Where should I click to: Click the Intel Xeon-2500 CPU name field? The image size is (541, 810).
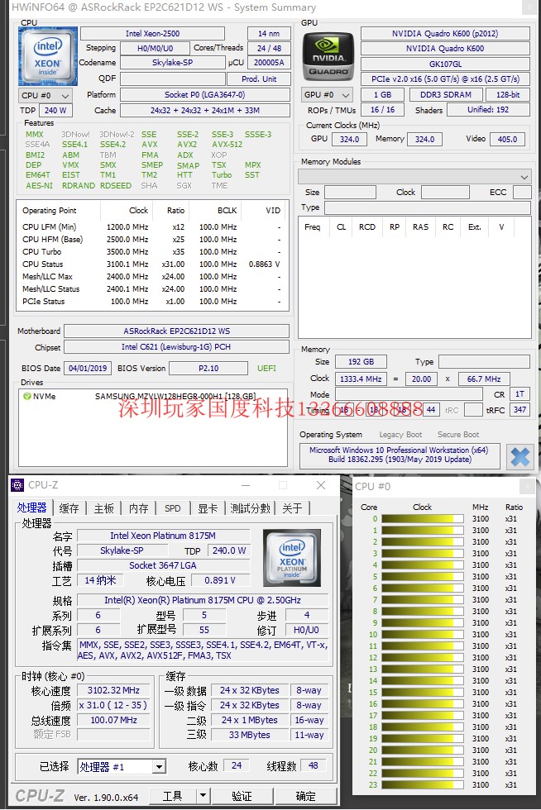[152, 34]
